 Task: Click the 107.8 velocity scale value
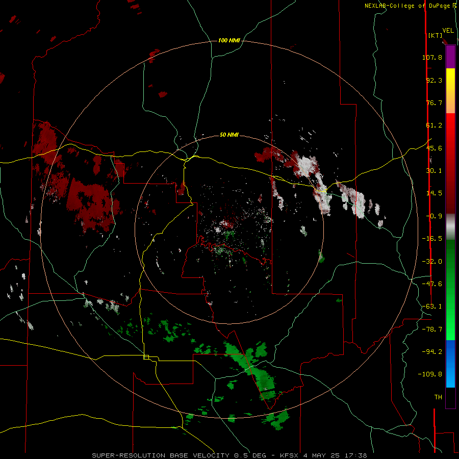point(432,57)
